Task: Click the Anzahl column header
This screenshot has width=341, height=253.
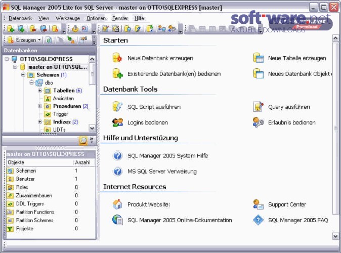Action: pos(84,162)
